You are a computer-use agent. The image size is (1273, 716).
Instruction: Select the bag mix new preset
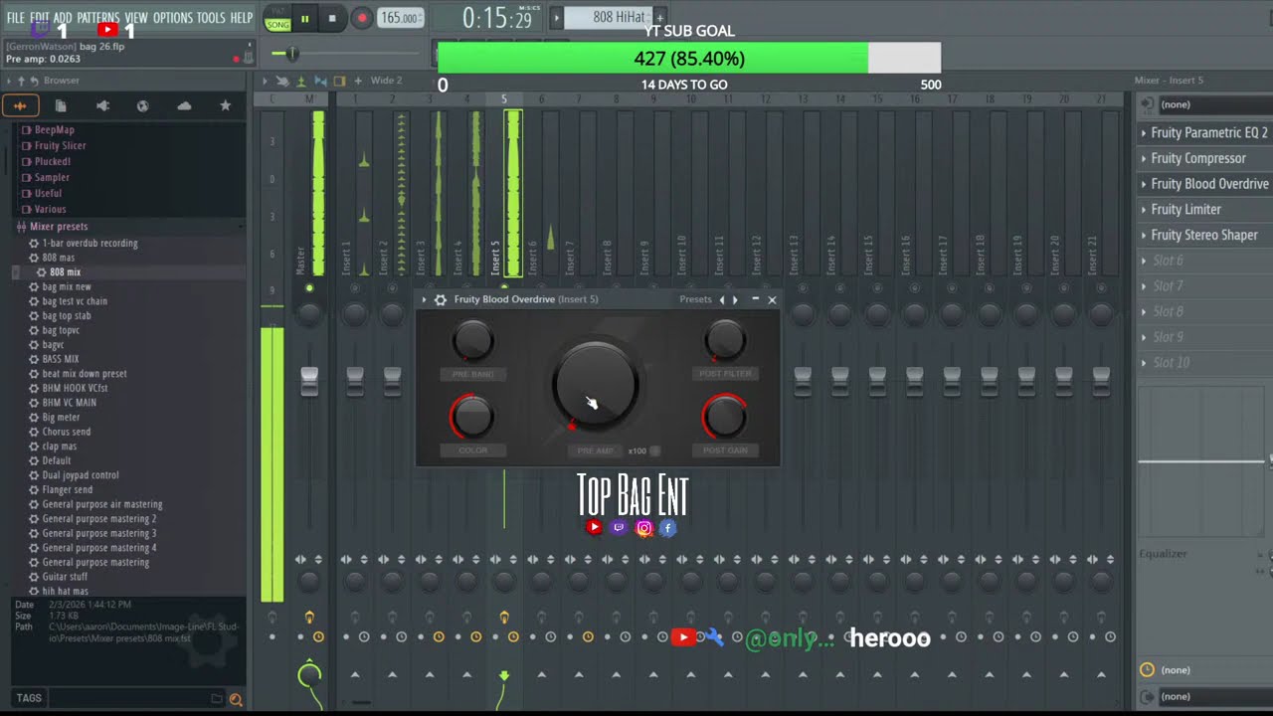(67, 286)
